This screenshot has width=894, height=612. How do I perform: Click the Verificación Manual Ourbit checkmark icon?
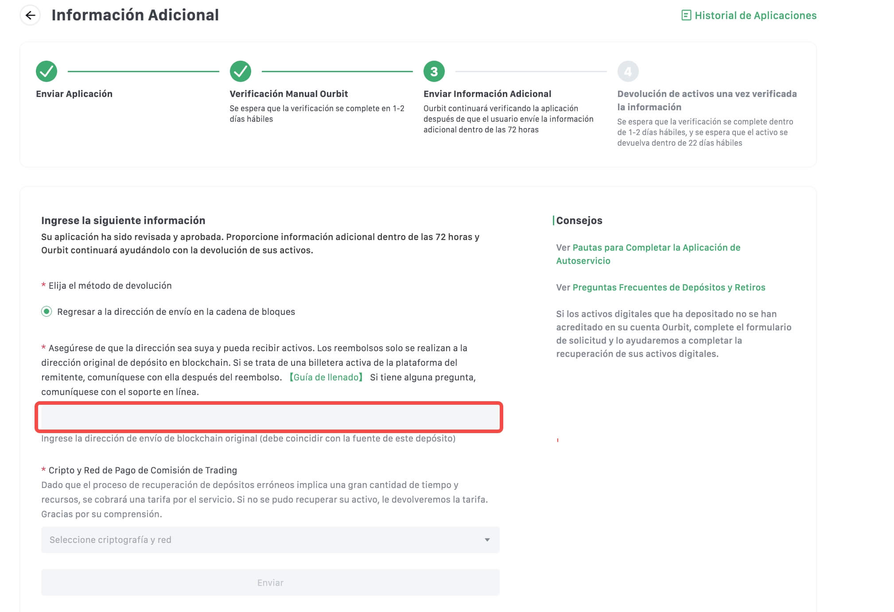pyautogui.click(x=241, y=71)
